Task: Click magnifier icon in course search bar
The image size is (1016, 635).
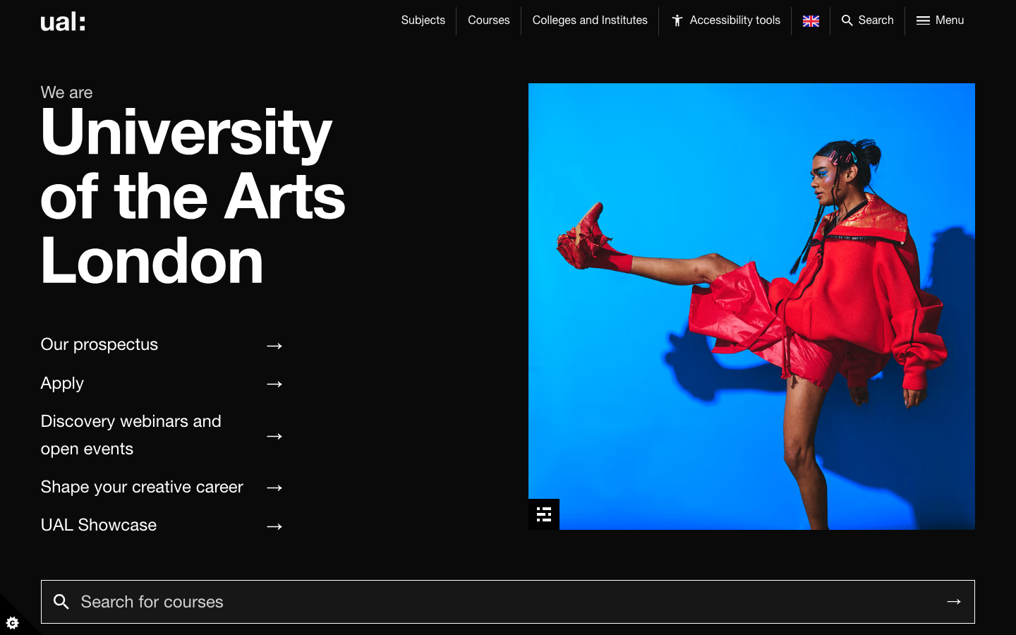Action: pyautogui.click(x=61, y=602)
